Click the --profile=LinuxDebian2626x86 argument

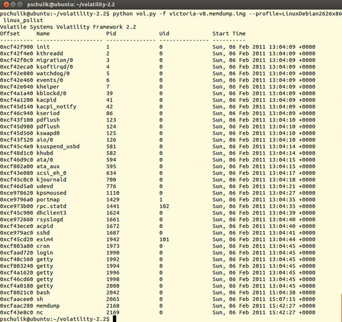click(x=295, y=14)
